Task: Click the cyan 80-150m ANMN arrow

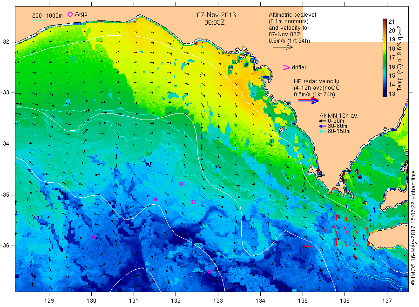Action: (323, 131)
